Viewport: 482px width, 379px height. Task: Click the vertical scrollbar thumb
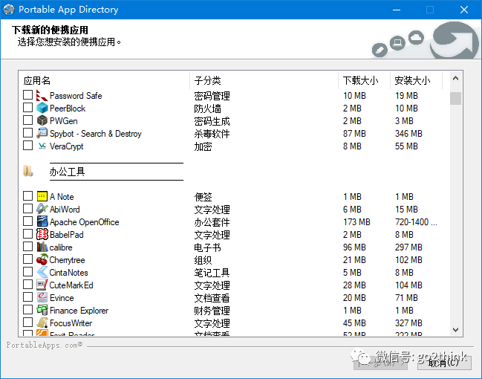click(x=455, y=98)
